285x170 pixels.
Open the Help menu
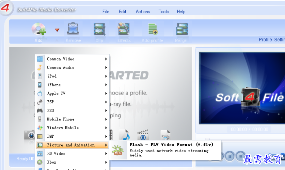[x=181, y=12]
